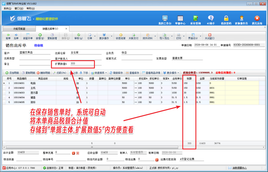Select row with 商品名称 电脑
Image resolution: width=268 pixels, height=172 pixels.
[x=134, y=83]
